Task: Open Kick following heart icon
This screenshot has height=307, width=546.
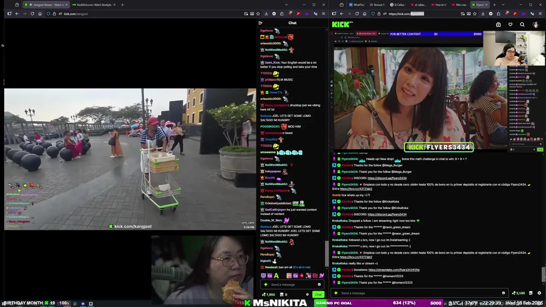Action: tap(510, 25)
